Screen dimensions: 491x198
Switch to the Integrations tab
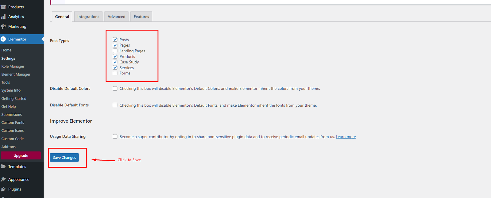coord(88,17)
